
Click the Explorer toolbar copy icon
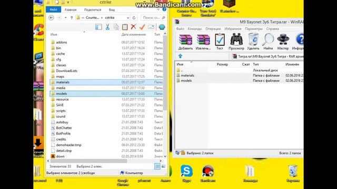coord(116,27)
